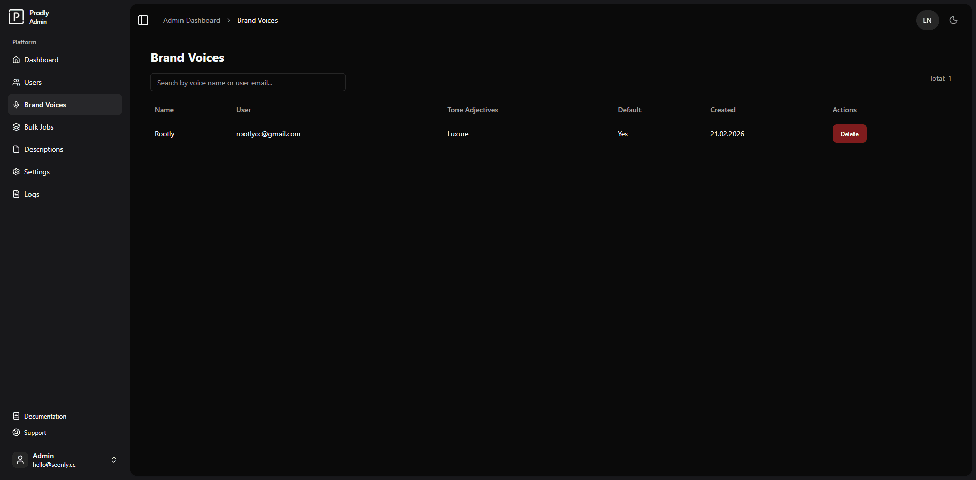Image resolution: width=976 pixels, height=480 pixels.
Task: Click the Logs document icon
Action: [16, 194]
